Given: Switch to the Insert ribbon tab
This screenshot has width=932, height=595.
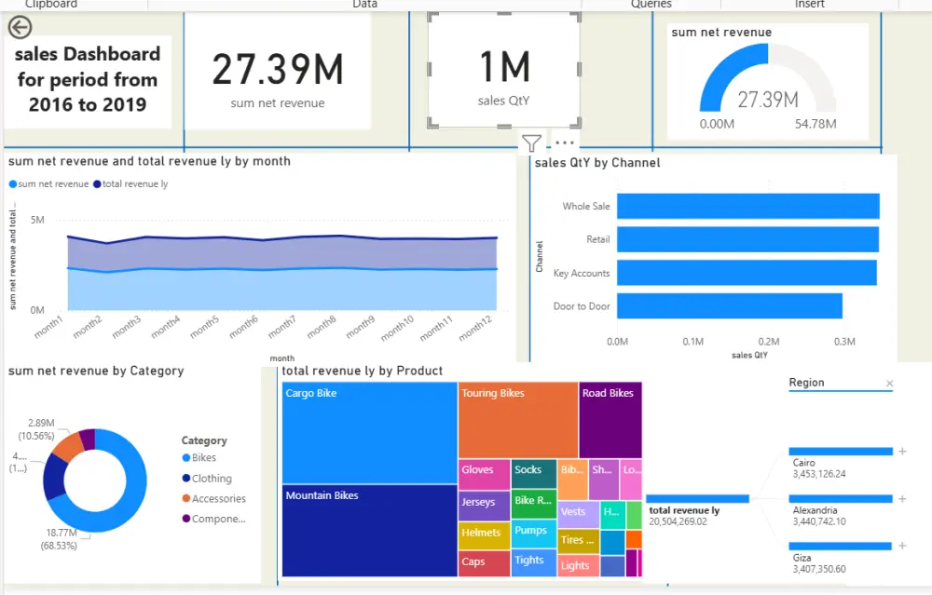Looking at the screenshot, I should coord(807,5).
